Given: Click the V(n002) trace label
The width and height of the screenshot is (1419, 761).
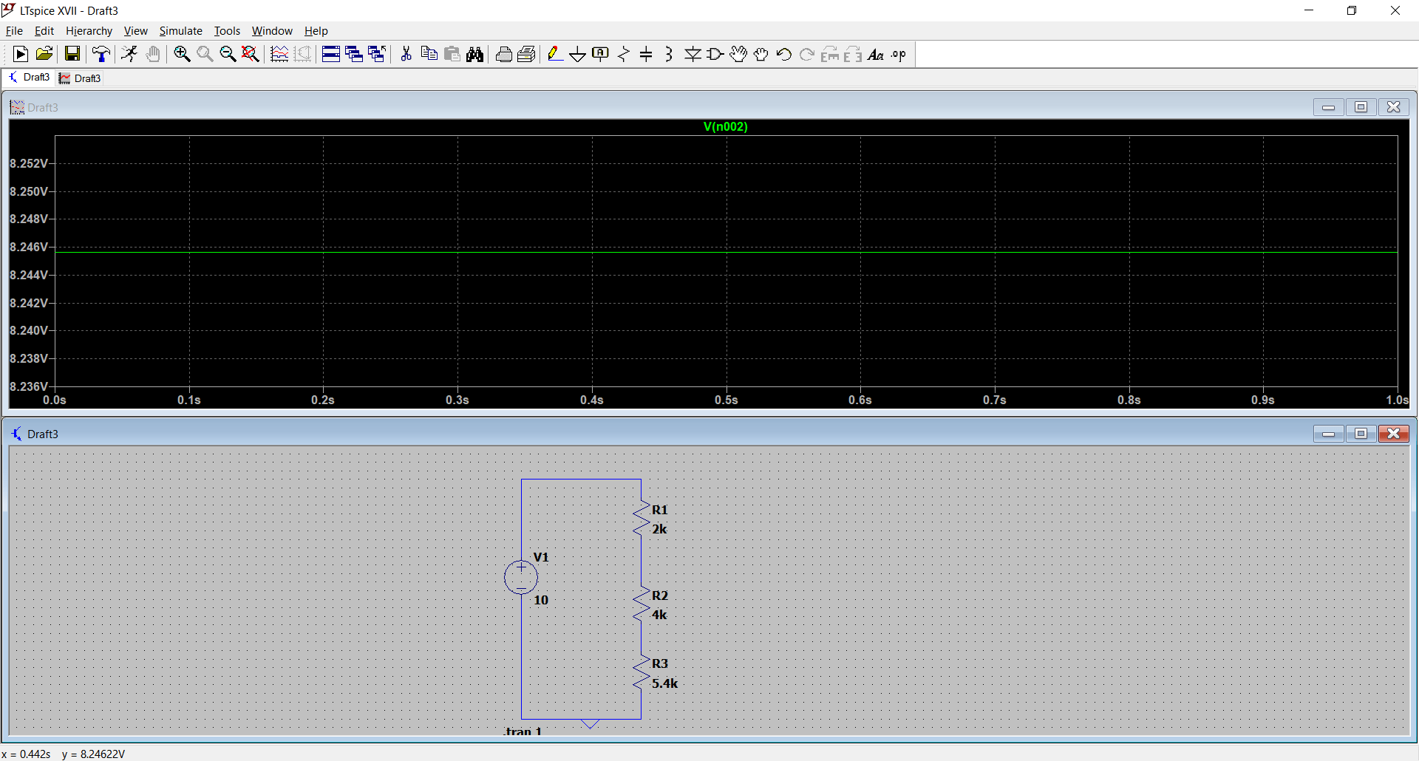Looking at the screenshot, I should [726, 126].
